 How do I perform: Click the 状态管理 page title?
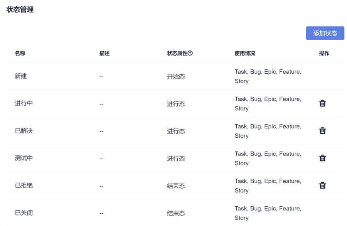point(20,10)
